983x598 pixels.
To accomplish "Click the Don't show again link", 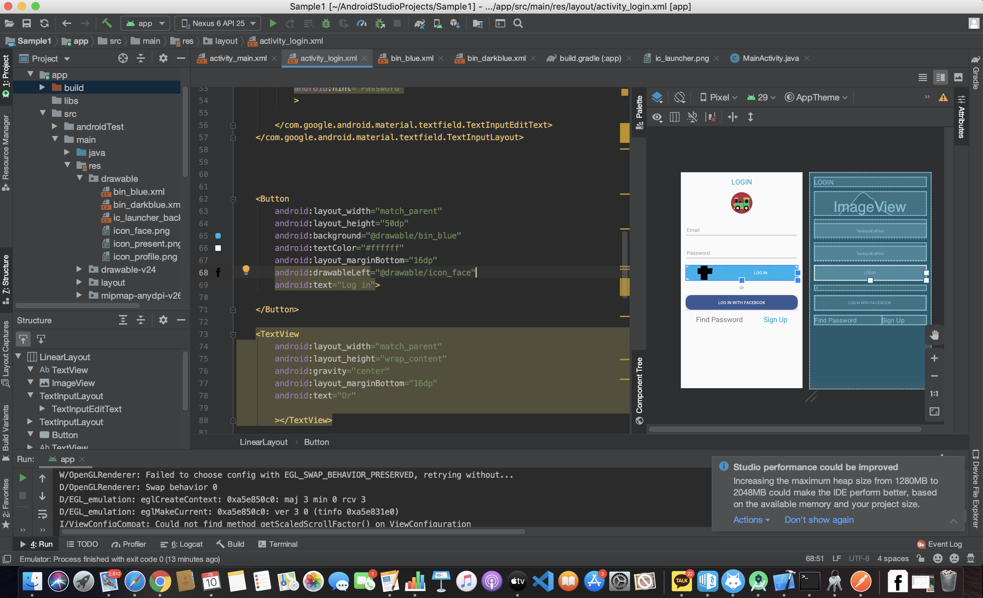I will click(819, 519).
